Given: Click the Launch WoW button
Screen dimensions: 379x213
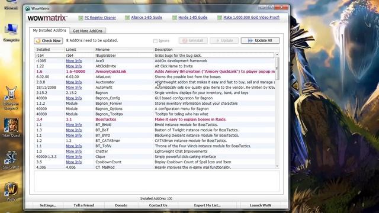Looking at the screenshot, I should coord(261,205).
